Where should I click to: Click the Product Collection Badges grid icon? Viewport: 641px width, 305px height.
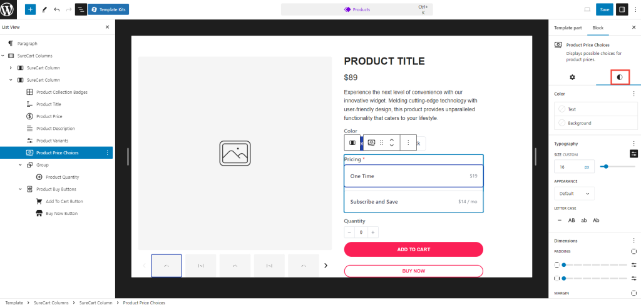tap(29, 92)
